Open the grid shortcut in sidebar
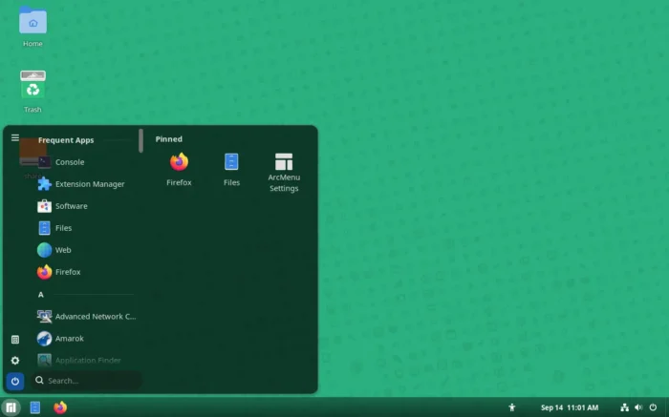 [x=15, y=340]
